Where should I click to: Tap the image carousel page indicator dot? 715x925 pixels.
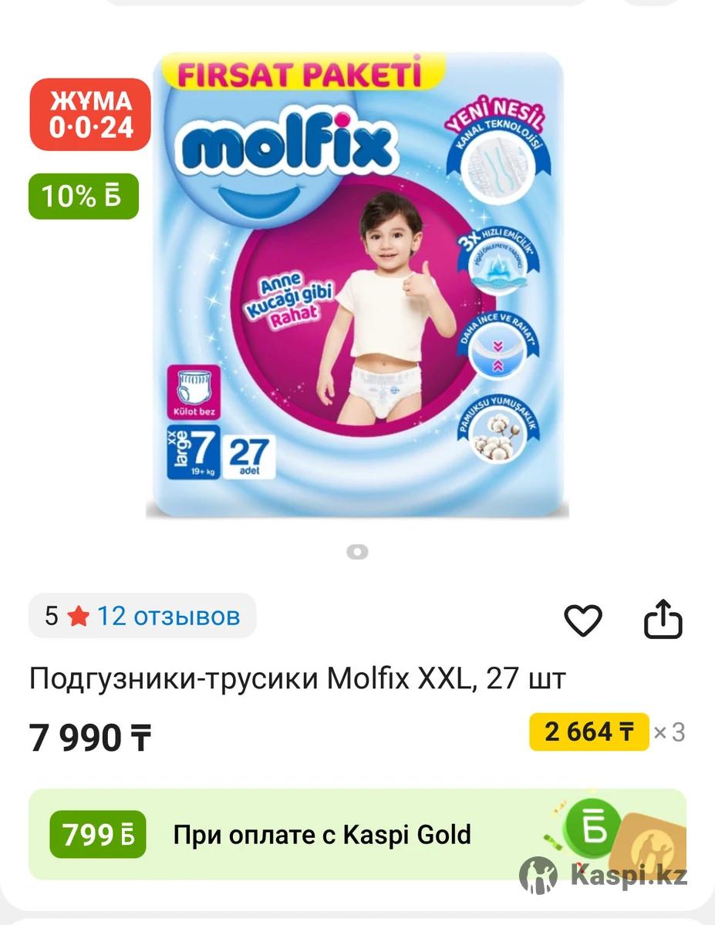[x=358, y=552]
